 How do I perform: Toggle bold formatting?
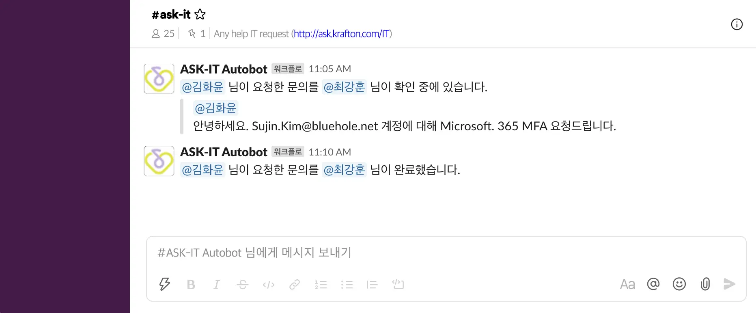[x=191, y=285]
